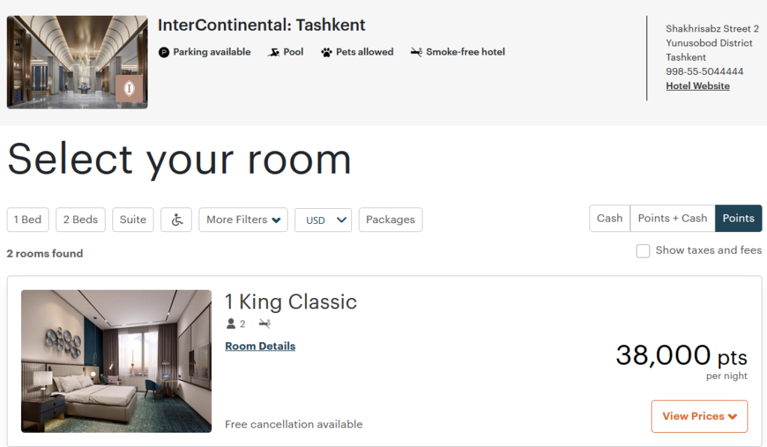Click the guest occupancy icon showing 2
This screenshot has width=767, height=447.
pyautogui.click(x=231, y=323)
